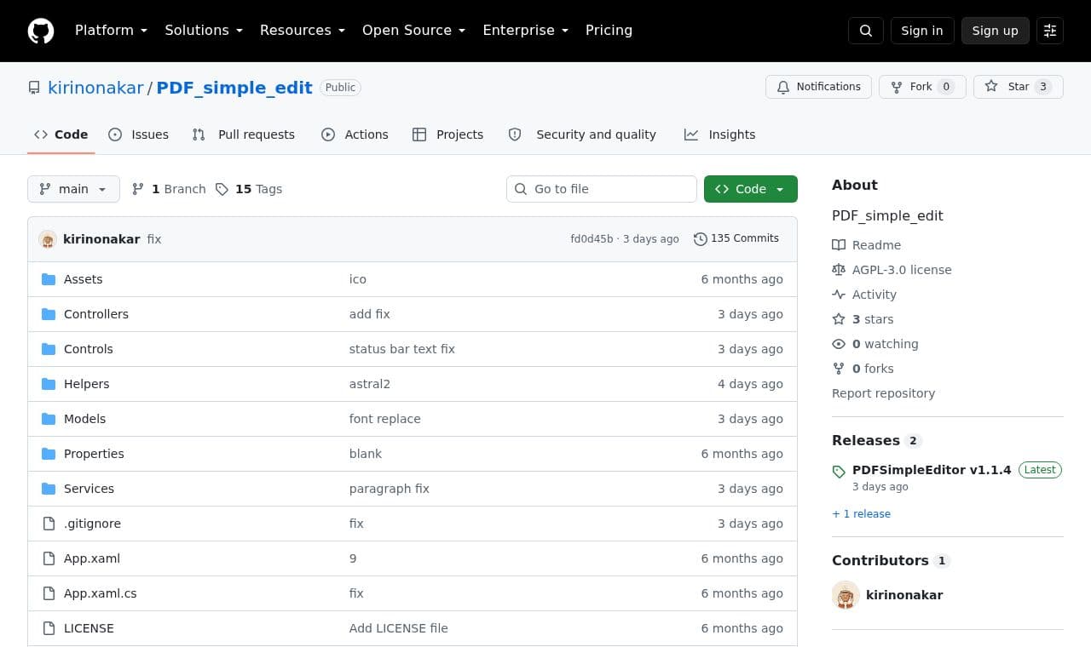The height and width of the screenshot is (647, 1091).
Task: Open the kirinonakar owner link
Action: pyautogui.click(x=95, y=88)
